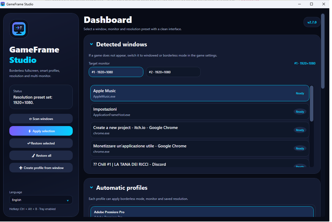Collapse the Detected windows section chevron
The image size is (332, 222).
point(91,44)
